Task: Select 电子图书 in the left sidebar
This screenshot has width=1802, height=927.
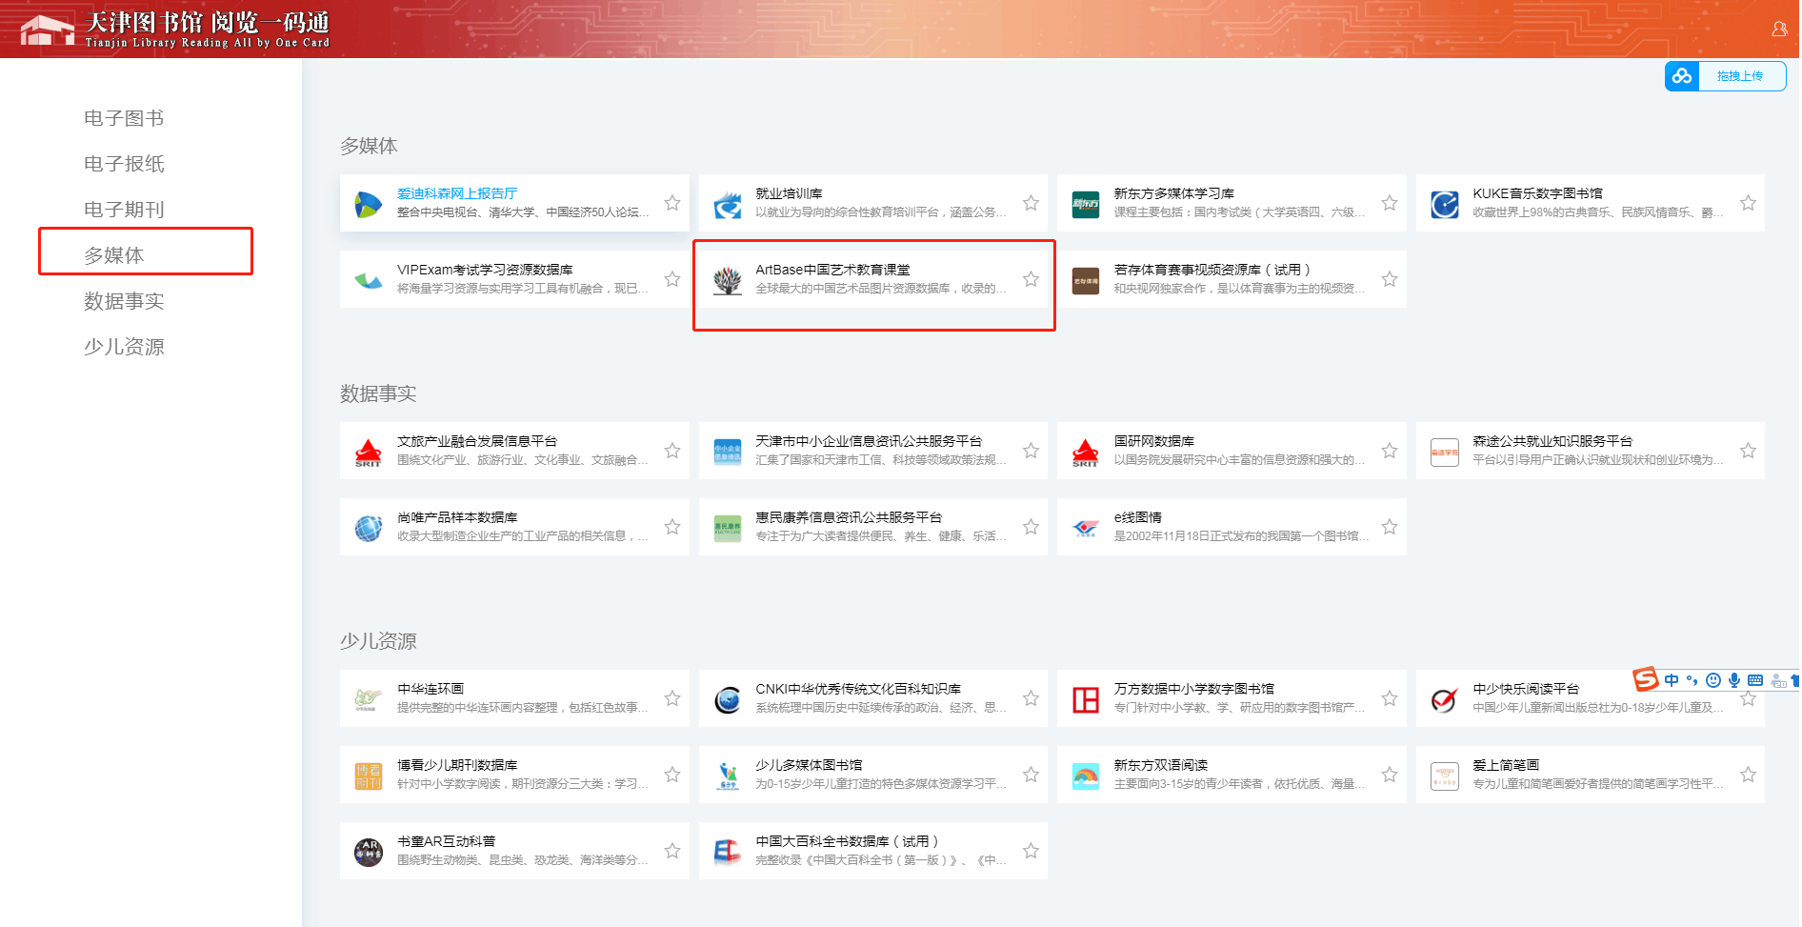Action: pos(124,118)
